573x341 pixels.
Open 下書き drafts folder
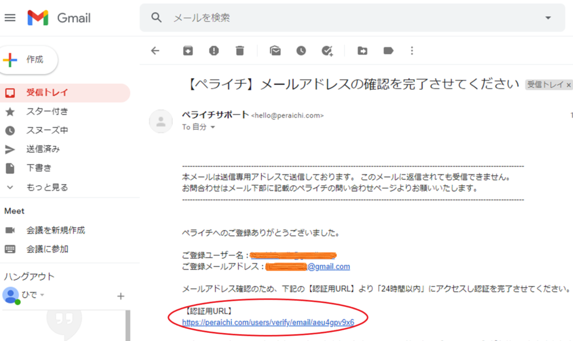(x=39, y=168)
